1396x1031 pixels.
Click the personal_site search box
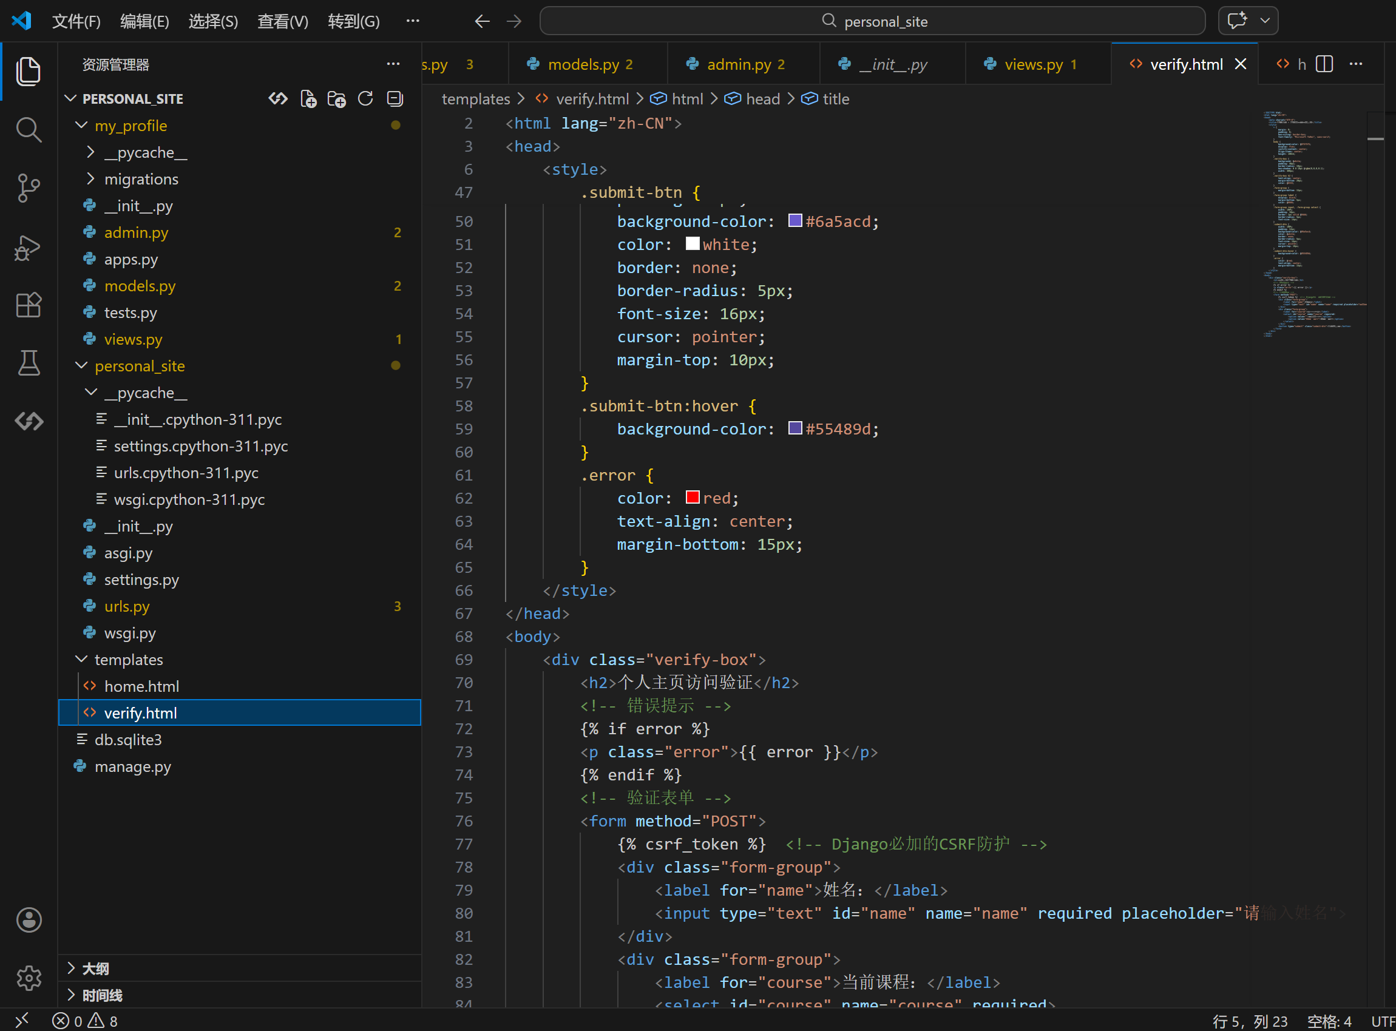[x=872, y=21]
